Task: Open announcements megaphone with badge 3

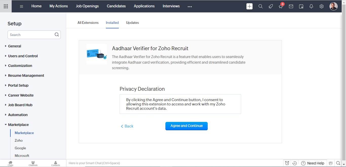Action: [x=281, y=6]
